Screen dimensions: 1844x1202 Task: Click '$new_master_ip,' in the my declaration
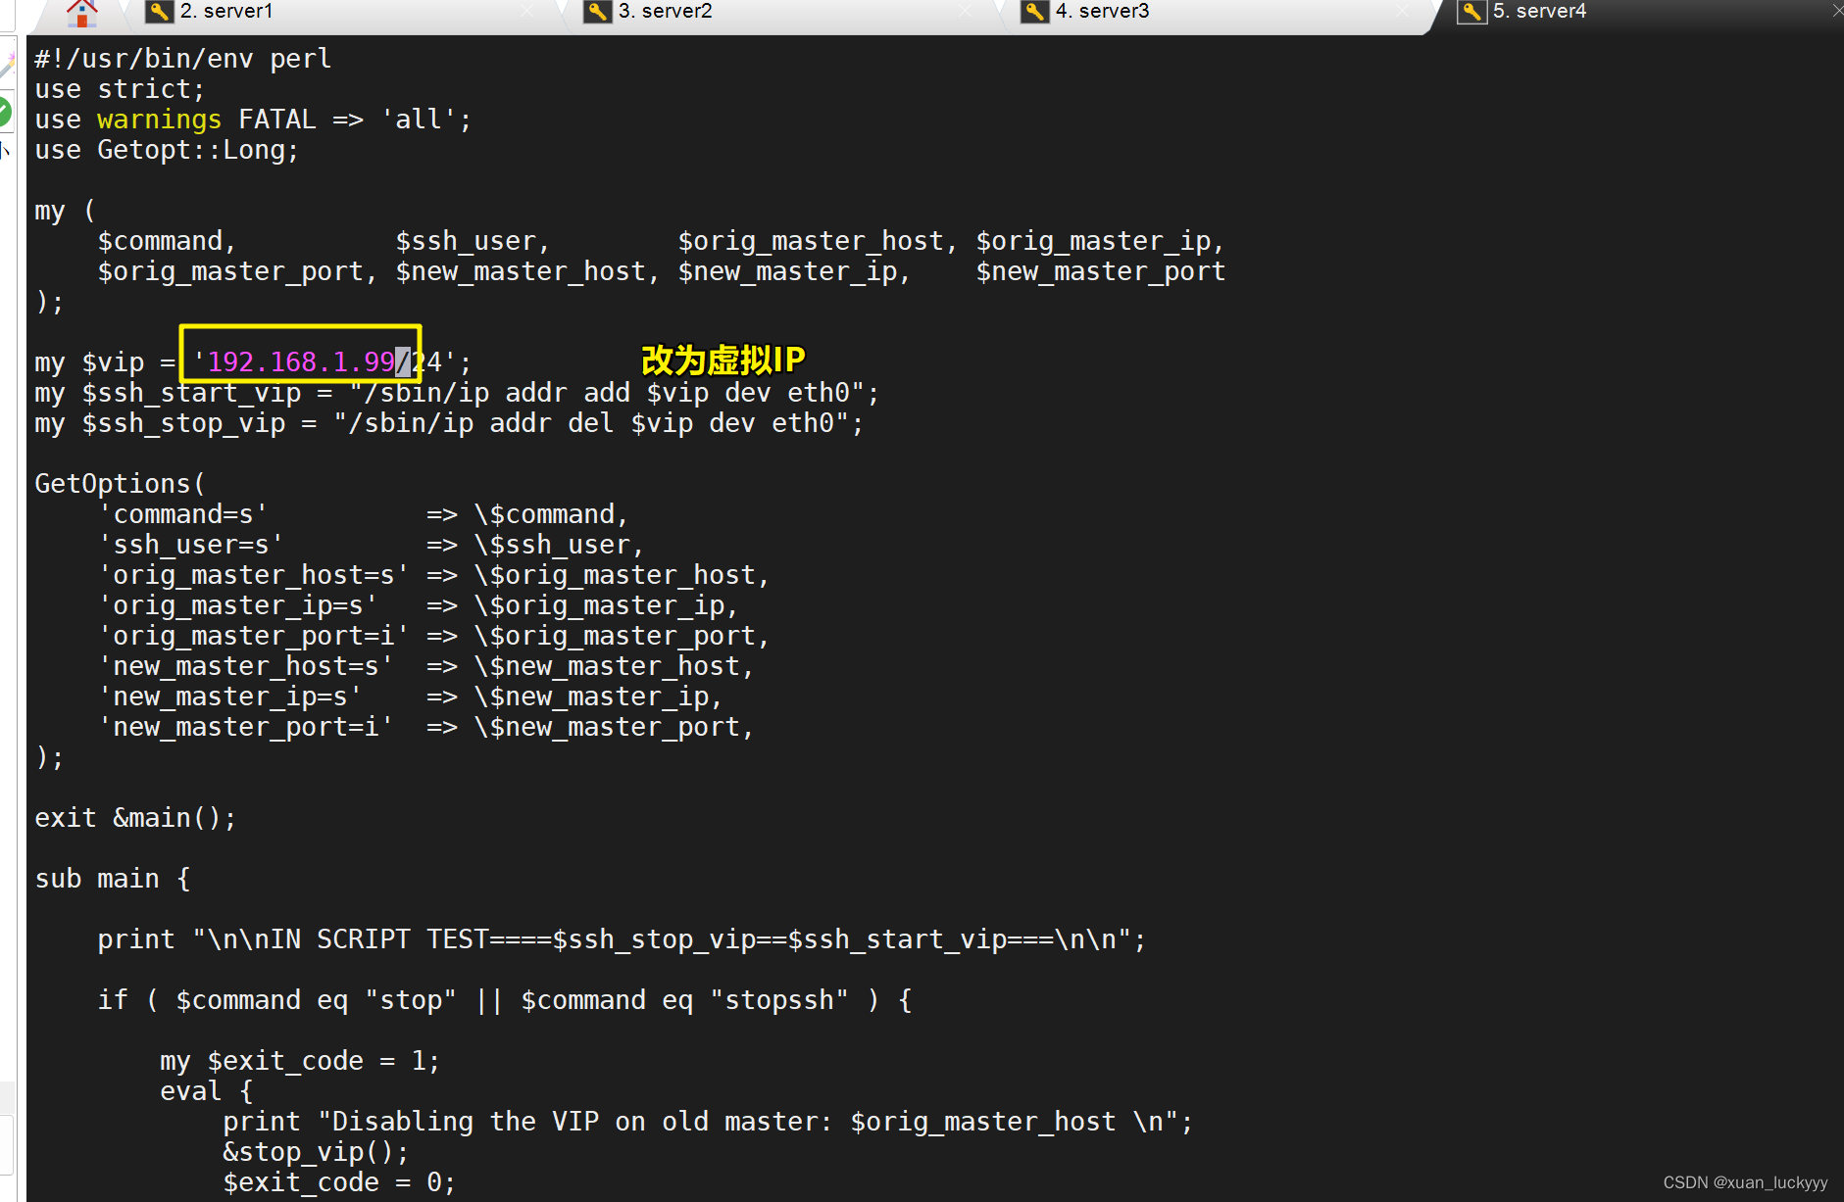(x=794, y=271)
